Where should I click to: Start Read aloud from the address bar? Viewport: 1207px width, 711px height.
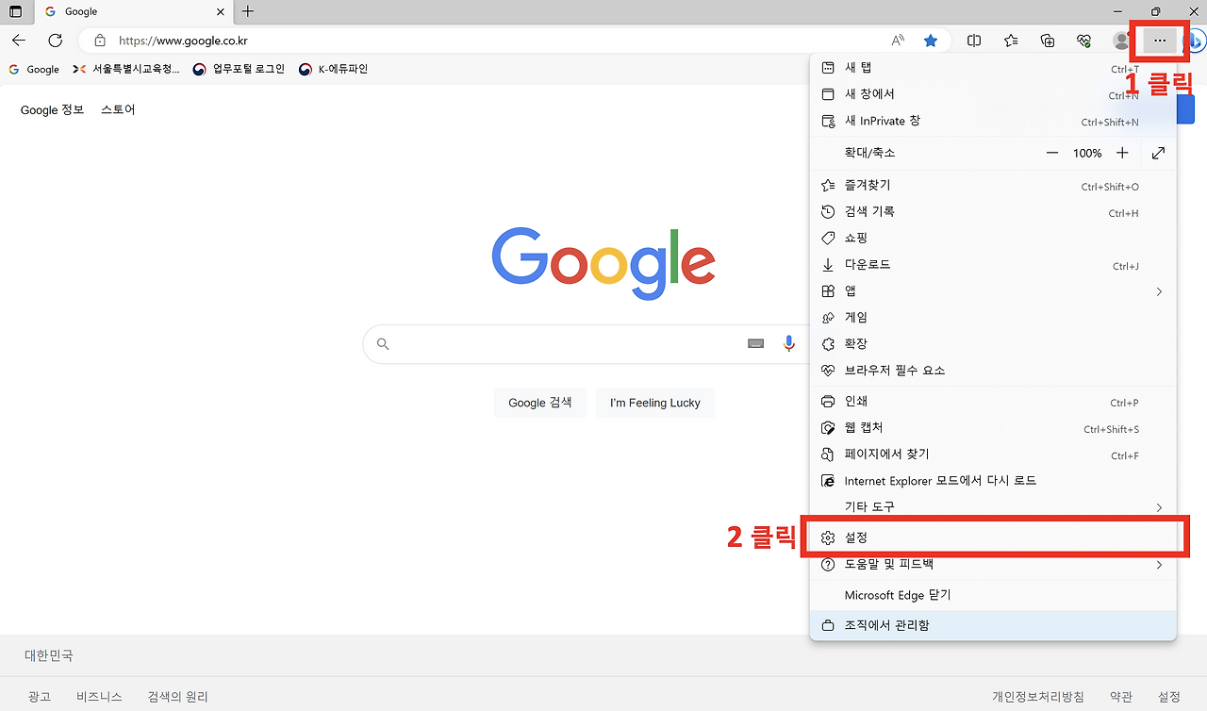[898, 41]
